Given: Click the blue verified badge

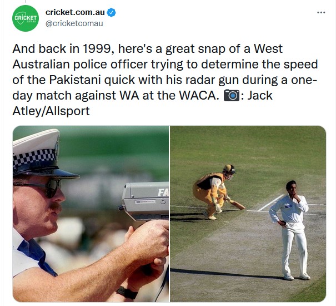Looking at the screenshot, I should click(111, 12).
